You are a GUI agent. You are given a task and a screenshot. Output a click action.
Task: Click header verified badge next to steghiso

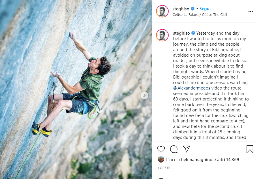(x=193, y=9)
